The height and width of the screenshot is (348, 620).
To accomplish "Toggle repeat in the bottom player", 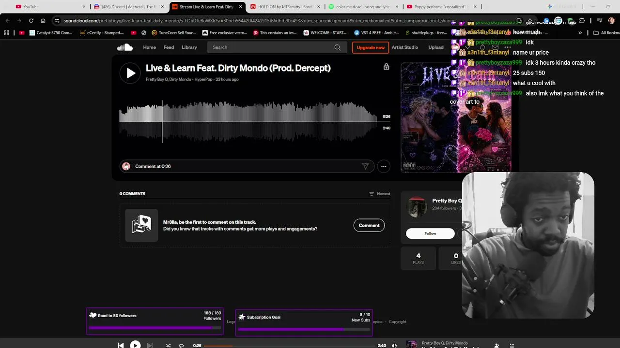I will point(181,346).
